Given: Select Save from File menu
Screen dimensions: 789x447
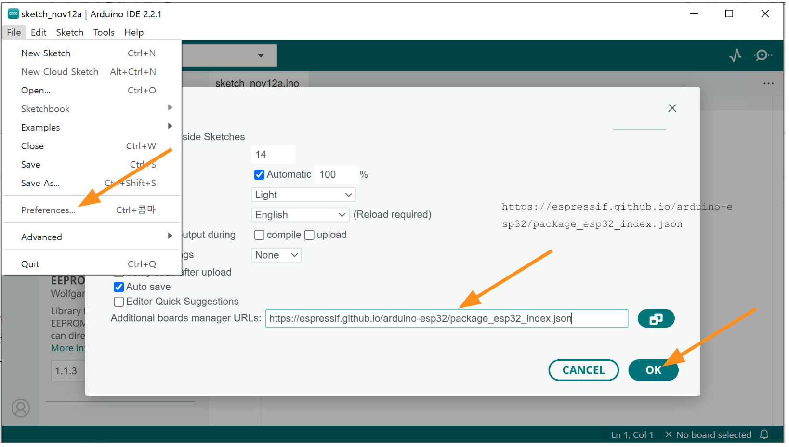Looking at the screenshot, I should click(x=92, y=164).
